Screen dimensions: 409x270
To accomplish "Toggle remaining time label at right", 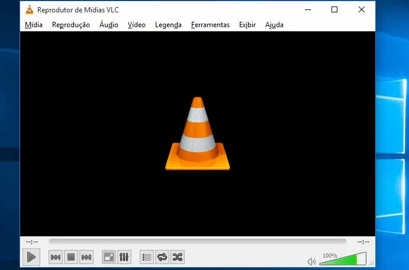I will point(363,242).
